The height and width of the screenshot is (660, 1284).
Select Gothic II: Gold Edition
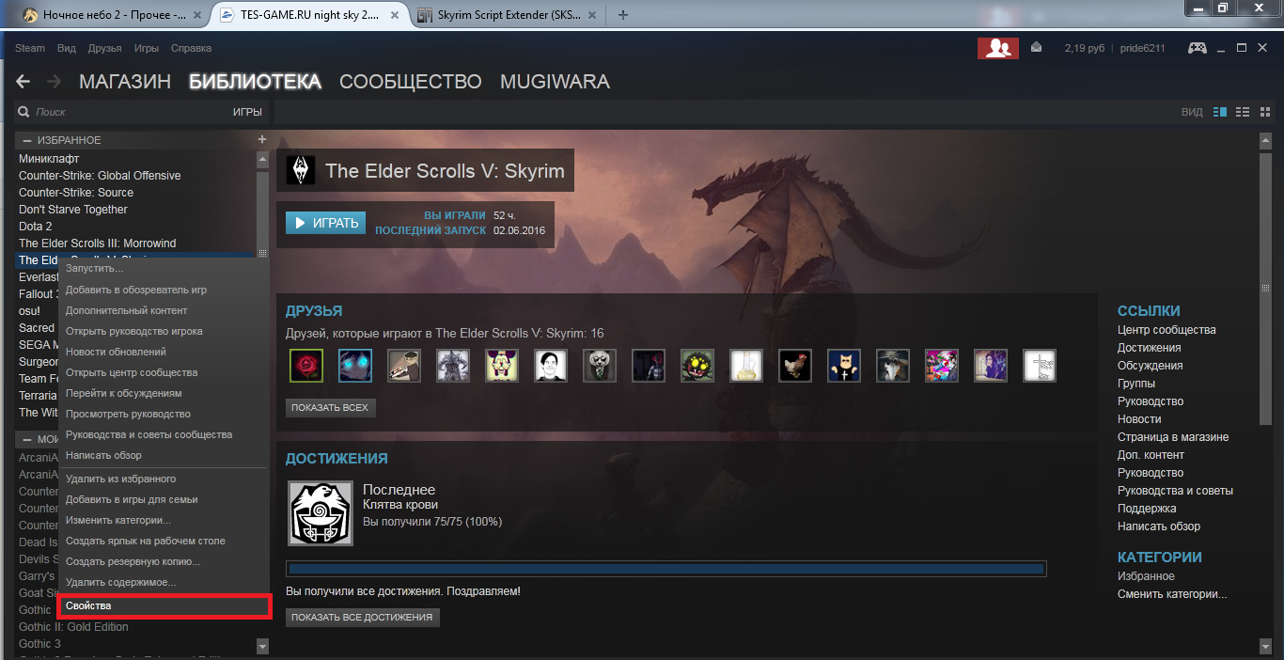73,627
